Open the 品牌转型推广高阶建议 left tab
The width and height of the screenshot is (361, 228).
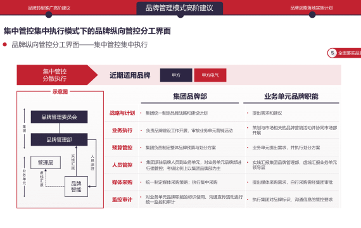(49, 8)
